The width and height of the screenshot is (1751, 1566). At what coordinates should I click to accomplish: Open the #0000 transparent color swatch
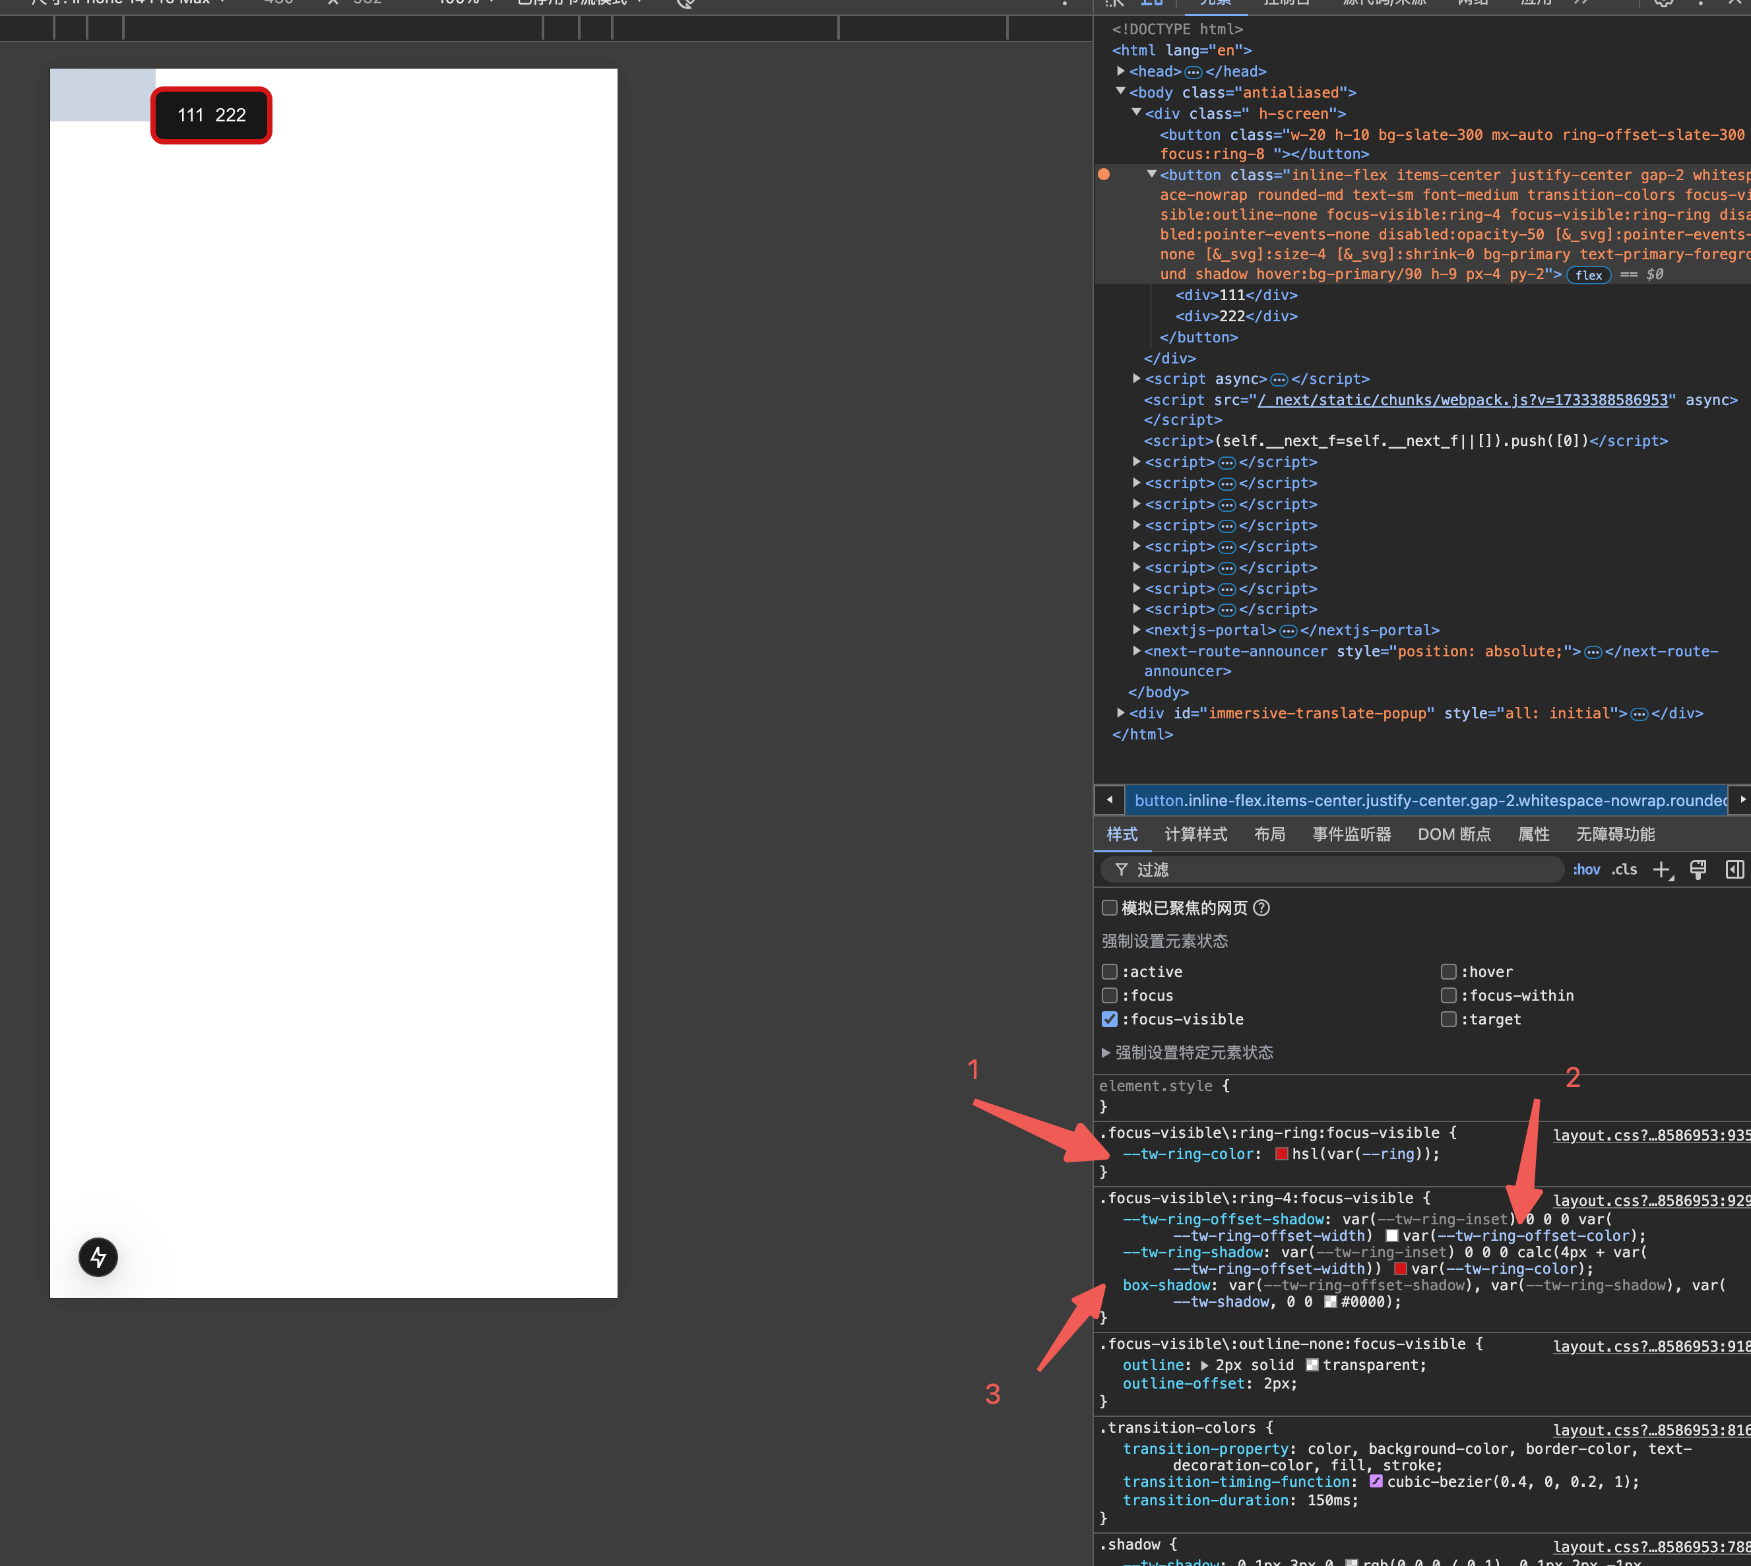(x=1330, y=1302)
